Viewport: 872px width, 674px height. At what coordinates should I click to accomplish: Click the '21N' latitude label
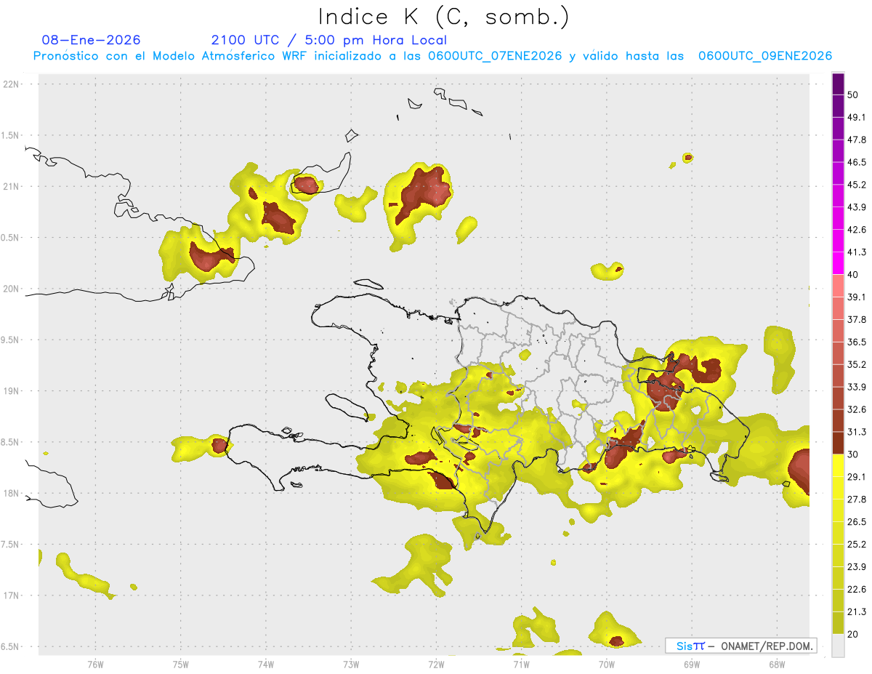coord(12,187)
